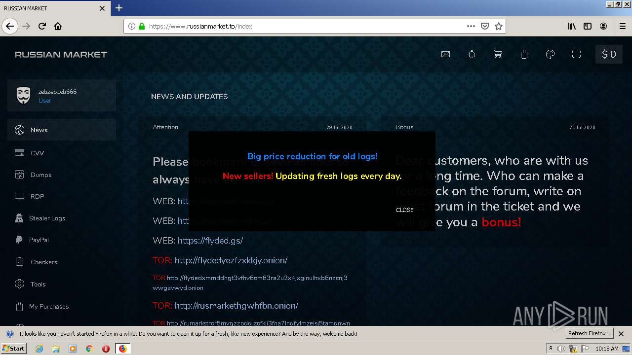Launch Internet Explorer from taskbar

[39, 349]
